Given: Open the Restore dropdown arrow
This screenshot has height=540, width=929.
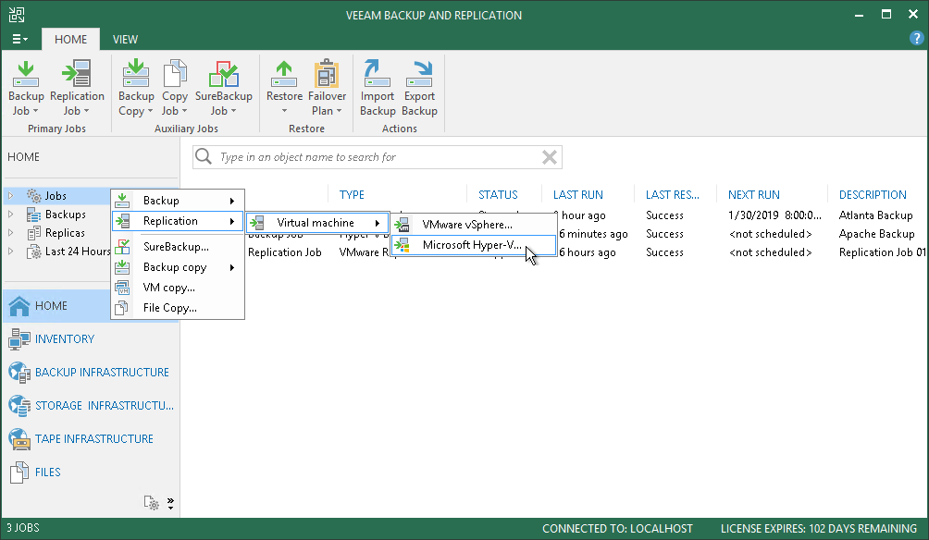Looking at the screenshot, I should (284, 111).
